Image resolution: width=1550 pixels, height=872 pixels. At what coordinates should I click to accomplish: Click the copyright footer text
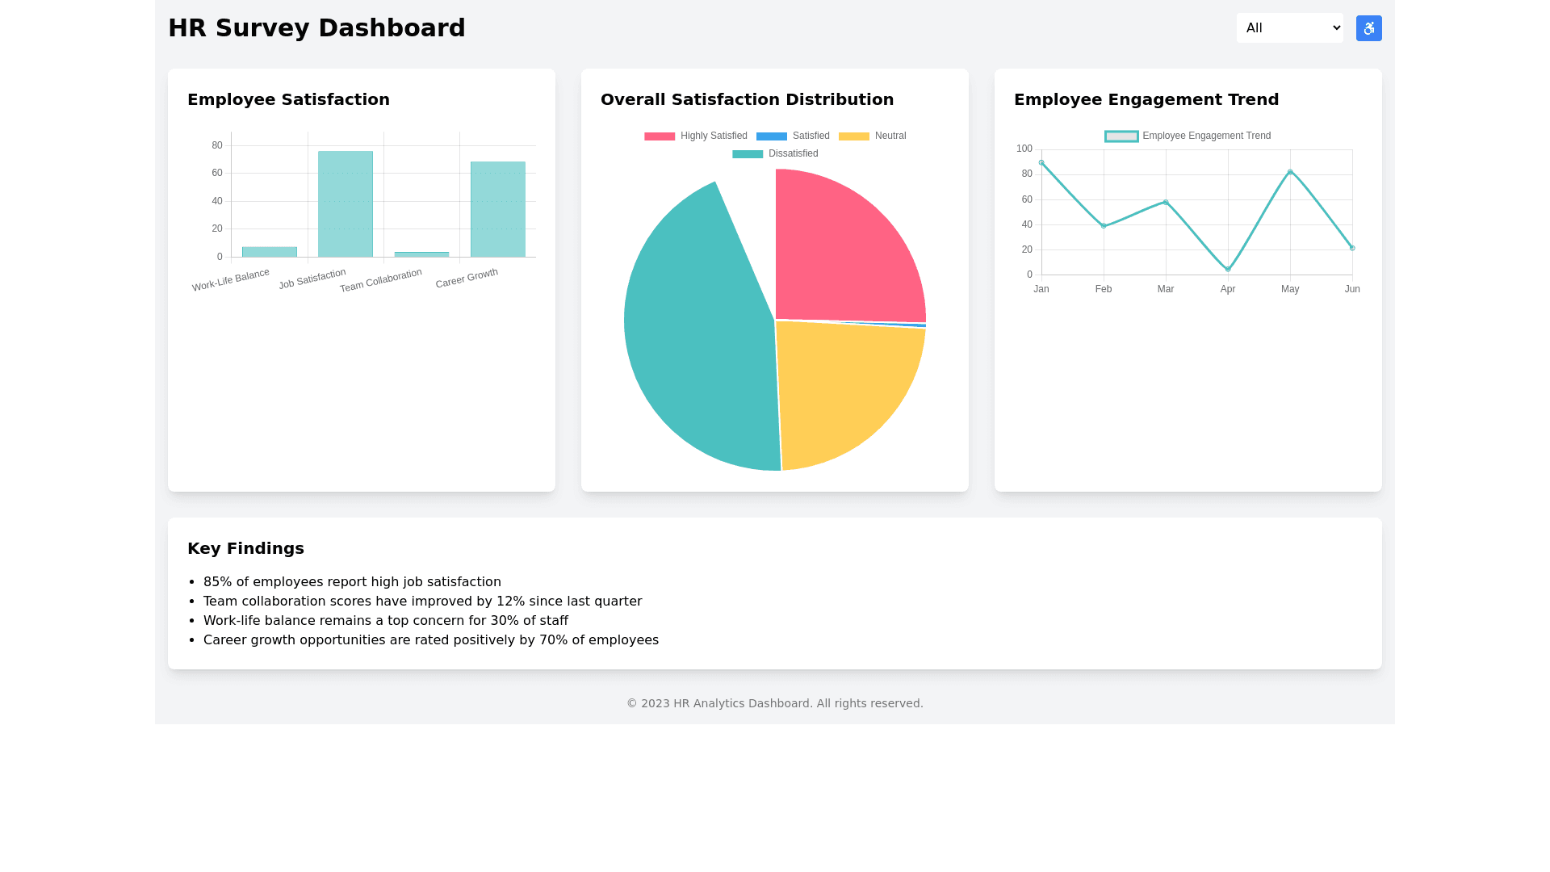tap(774, 703)
